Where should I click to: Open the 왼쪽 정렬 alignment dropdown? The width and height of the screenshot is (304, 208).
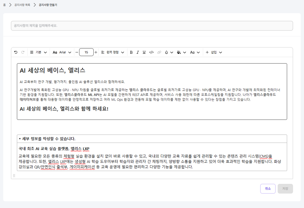coord(112,52)
